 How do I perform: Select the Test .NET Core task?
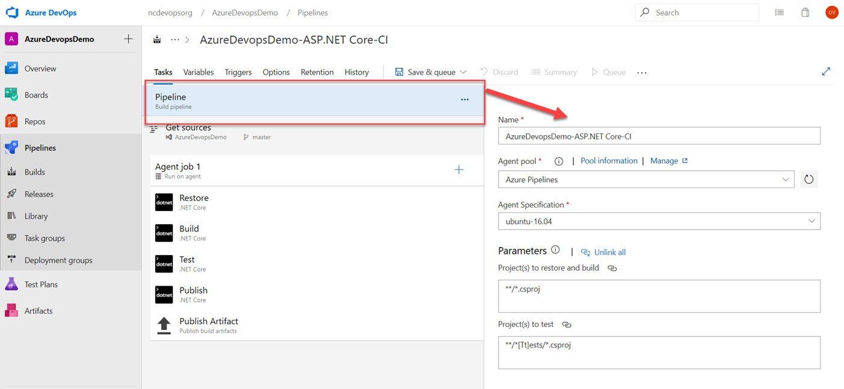(x=316, y=263)
